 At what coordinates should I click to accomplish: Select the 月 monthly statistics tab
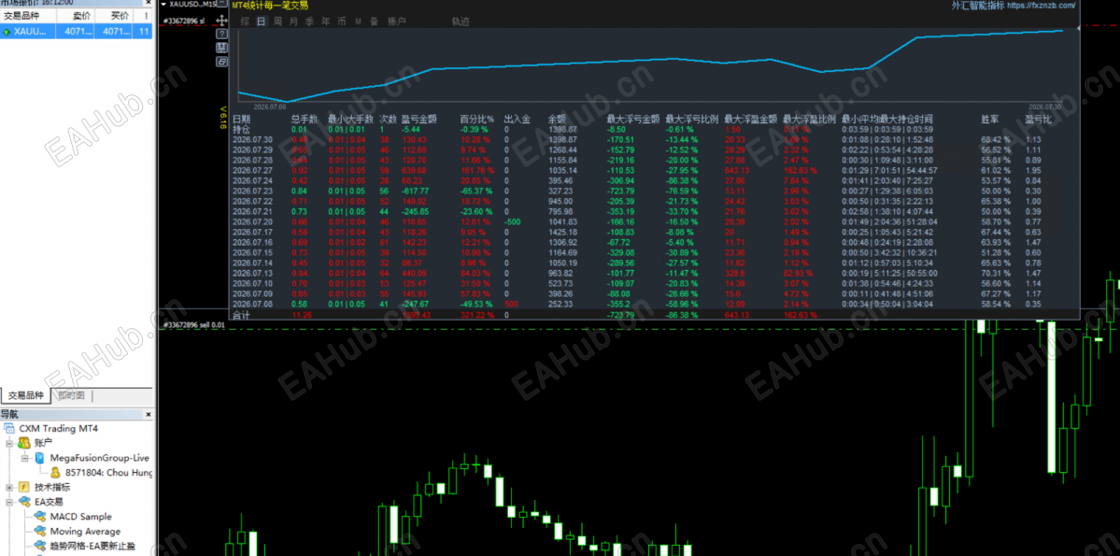pyautogui.click(x=293, y=21)
